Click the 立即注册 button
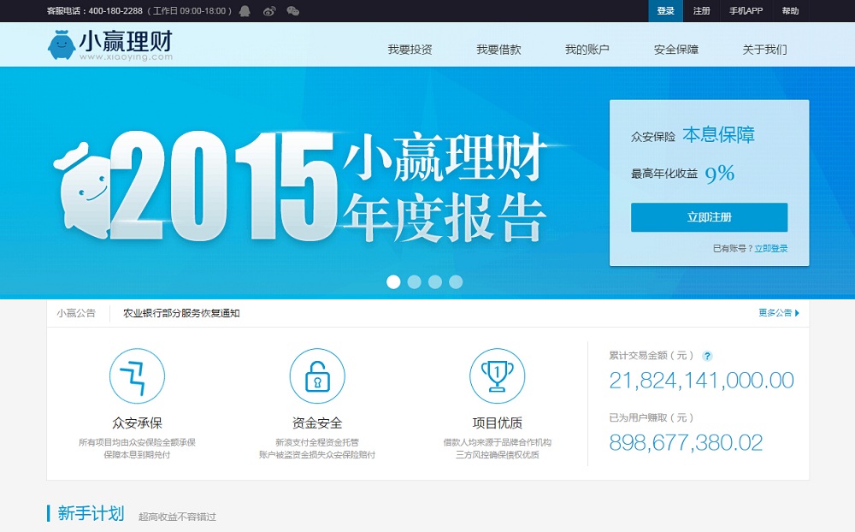Viewport: 855px width, 532px height. pos(710,217)
